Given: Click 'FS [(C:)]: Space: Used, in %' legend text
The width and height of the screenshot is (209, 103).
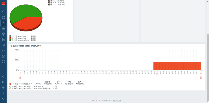Looking at the screenshot, I should 22,84.
